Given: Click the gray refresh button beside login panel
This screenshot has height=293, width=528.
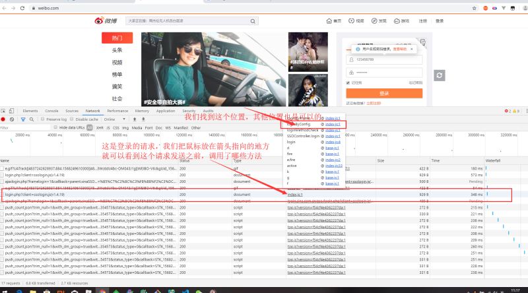Looking at the screenshot, I should [439, 75].
